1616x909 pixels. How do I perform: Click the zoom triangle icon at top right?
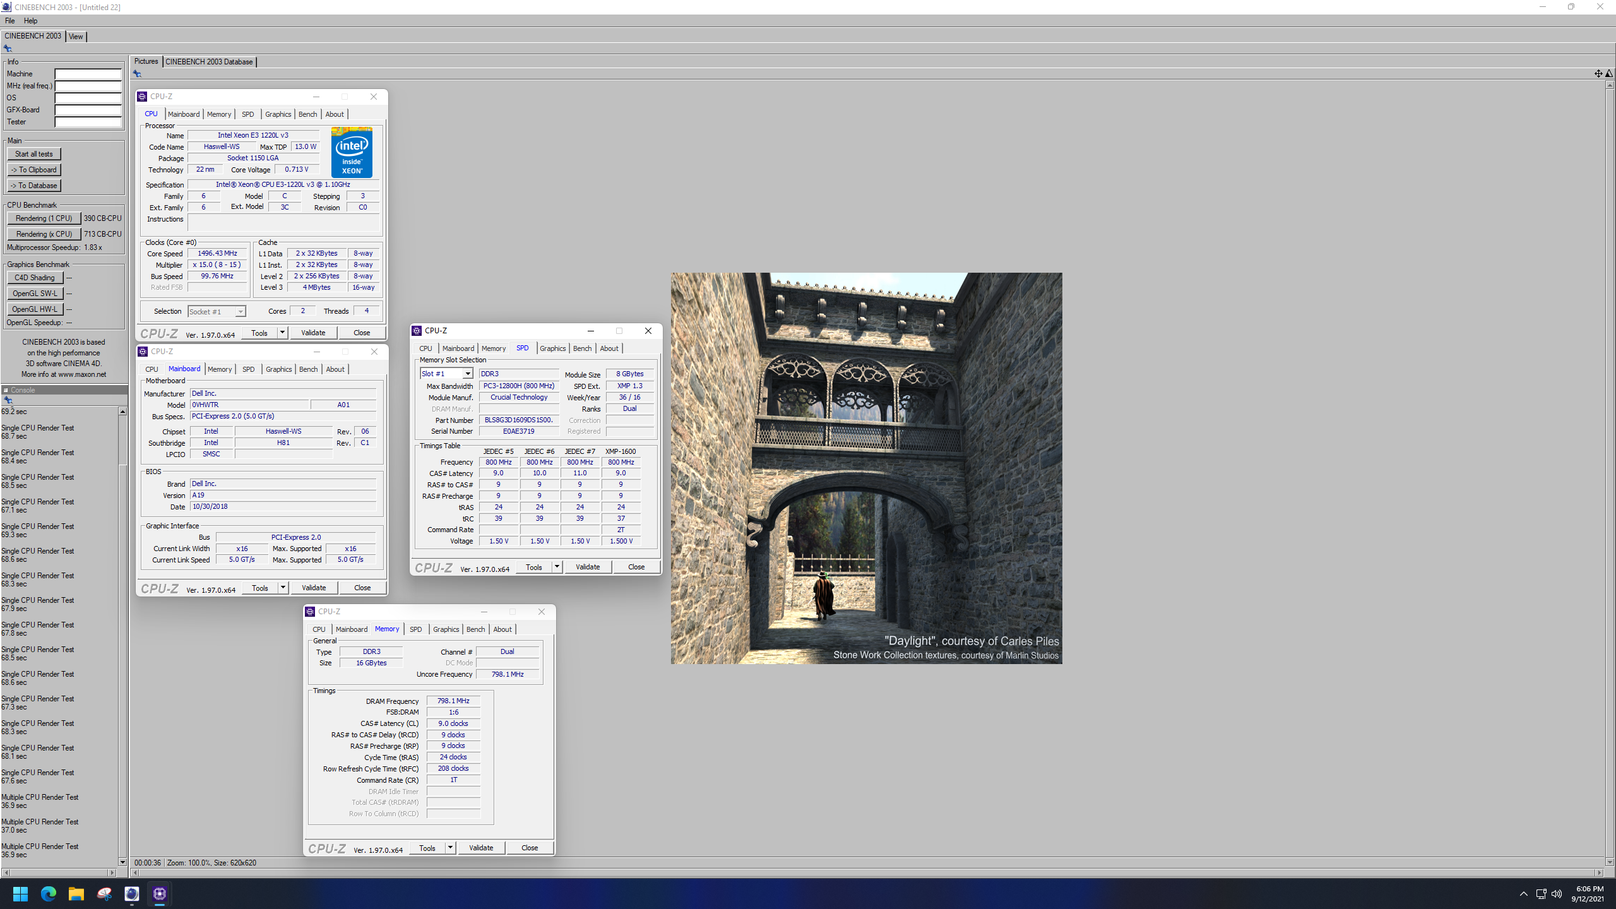click(x=1609, y=74)
